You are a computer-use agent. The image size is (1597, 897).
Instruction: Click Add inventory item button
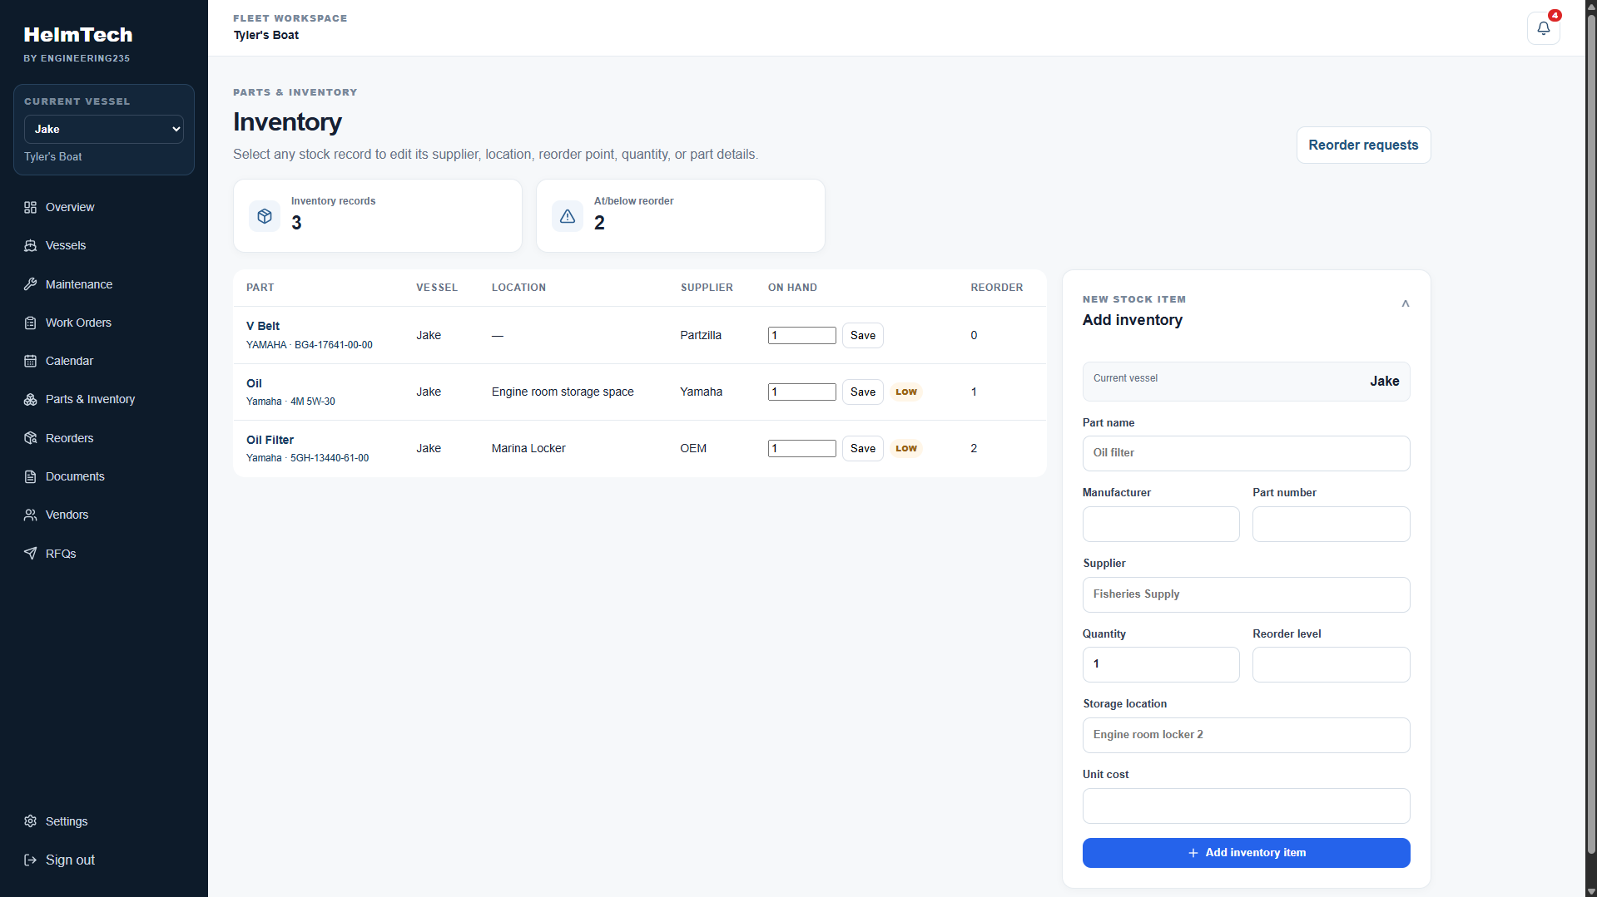tap(1246, 853)
